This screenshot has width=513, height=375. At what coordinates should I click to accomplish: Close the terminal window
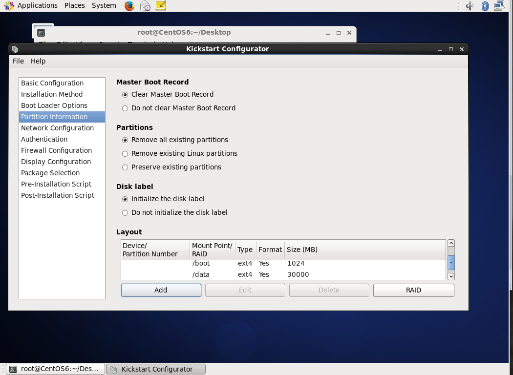[x=349, y=33]
